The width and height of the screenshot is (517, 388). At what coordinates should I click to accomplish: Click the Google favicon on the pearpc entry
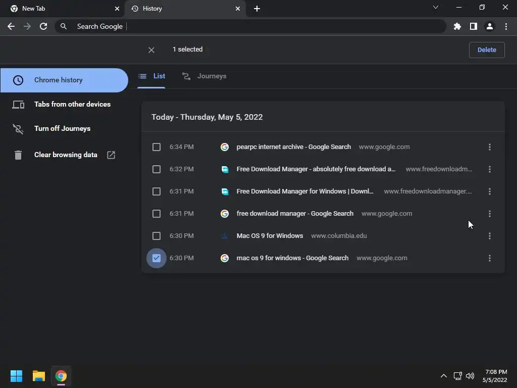tap(225, 147)
